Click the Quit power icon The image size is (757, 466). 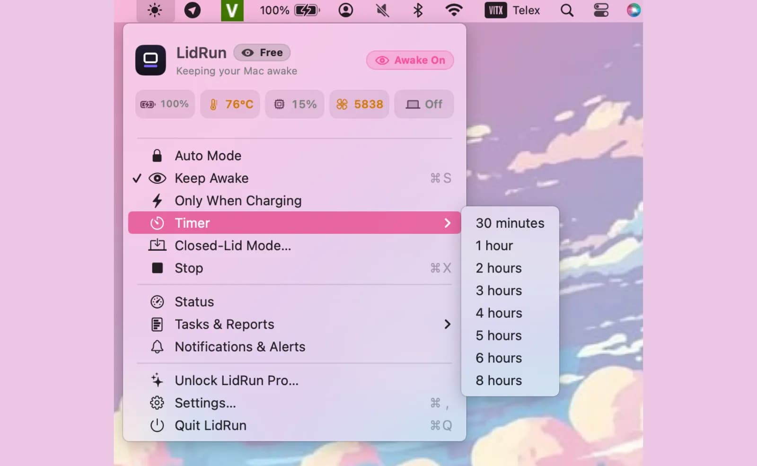157,426
